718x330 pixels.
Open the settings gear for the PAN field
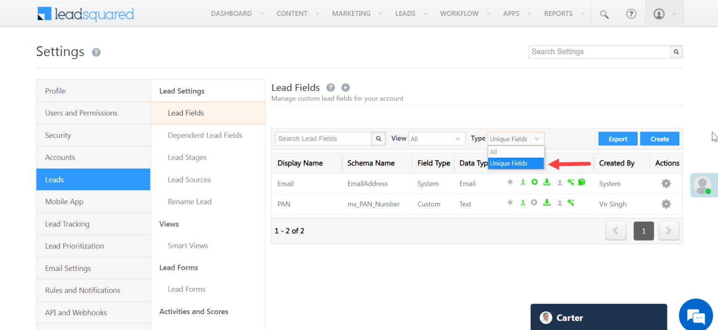click(666, 204)
